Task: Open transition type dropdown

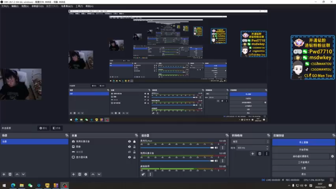Action: (x=250, y=142)
